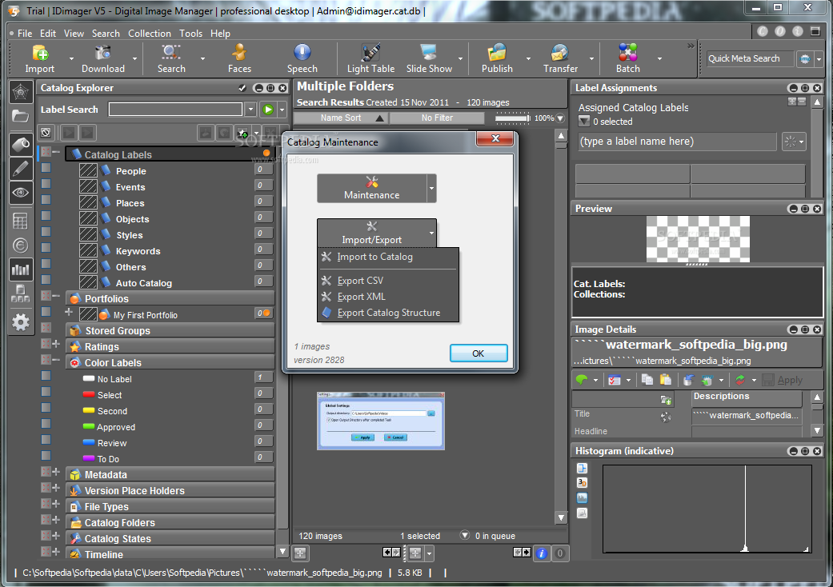The height and width of the screenshot is (587, 833).
Task: Collapse the Color Labels tree node
Action: click(x=56, y=359)
